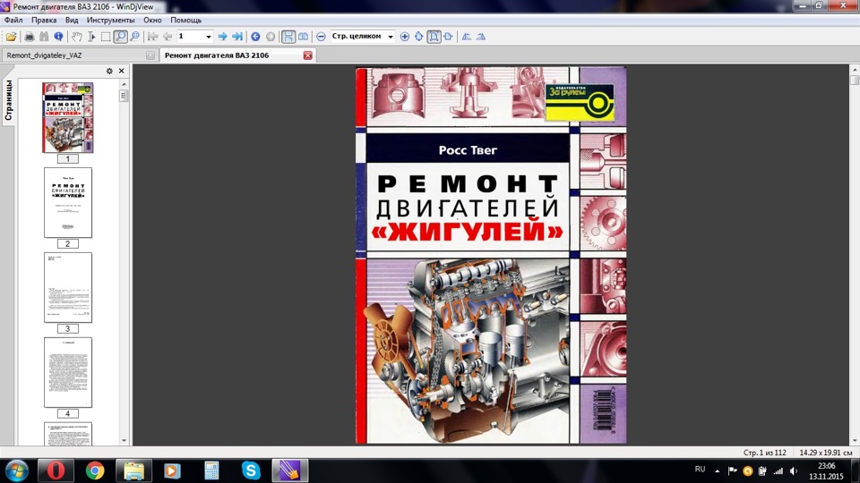This screenshot has height=483, width=860.
Task: Select the text selection cursor tool
Action: 91,37
